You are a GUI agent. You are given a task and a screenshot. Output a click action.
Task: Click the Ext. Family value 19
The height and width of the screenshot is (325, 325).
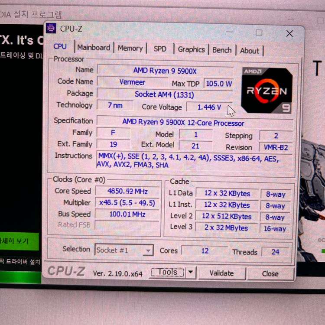pos(114,144)
